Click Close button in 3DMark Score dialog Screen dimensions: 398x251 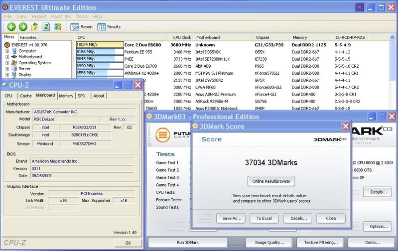[x=331, y=218]
